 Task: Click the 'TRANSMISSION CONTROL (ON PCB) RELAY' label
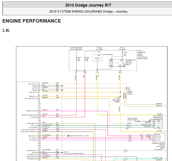(x=131, y=62)
